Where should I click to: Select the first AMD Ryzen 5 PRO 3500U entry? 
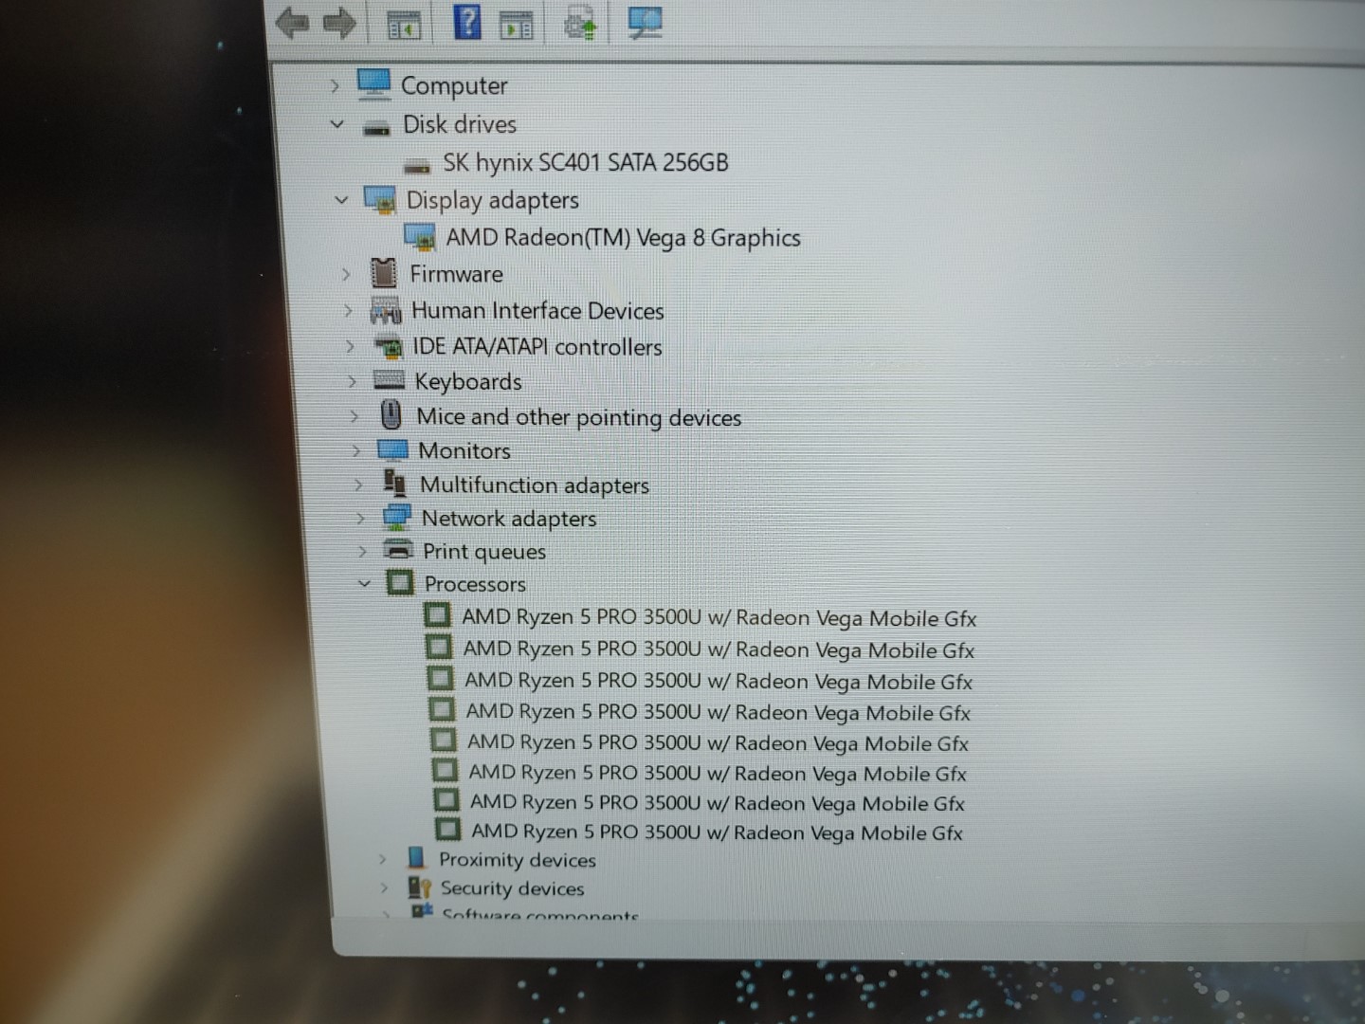[719, 618]
